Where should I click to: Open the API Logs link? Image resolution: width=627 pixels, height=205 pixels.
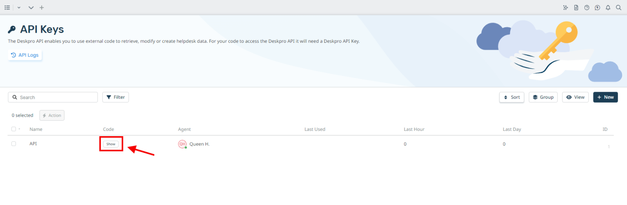(25, 55)
